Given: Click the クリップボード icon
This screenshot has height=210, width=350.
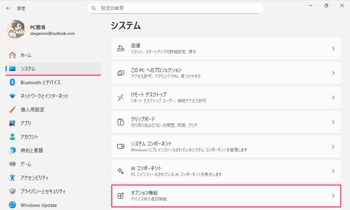Looking at the screenshot, I should click(121, 122).
